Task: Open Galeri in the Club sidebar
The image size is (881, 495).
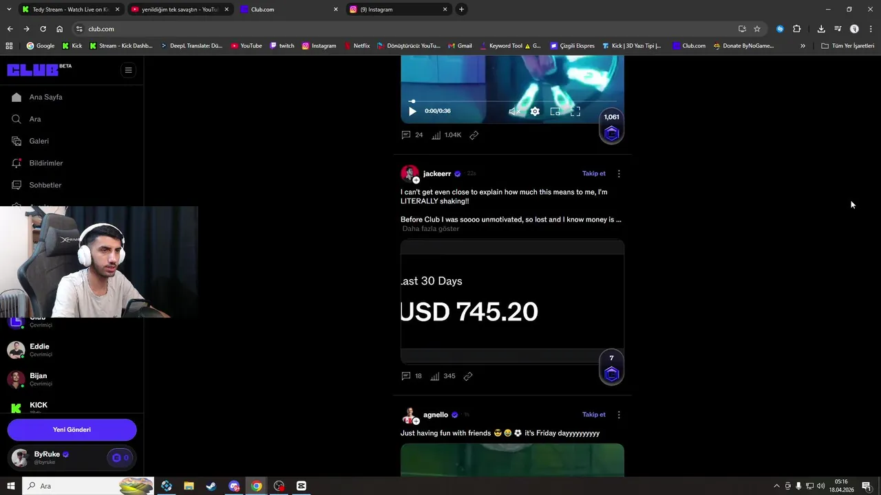Action: pyautogui.click(x=39, y=141)
